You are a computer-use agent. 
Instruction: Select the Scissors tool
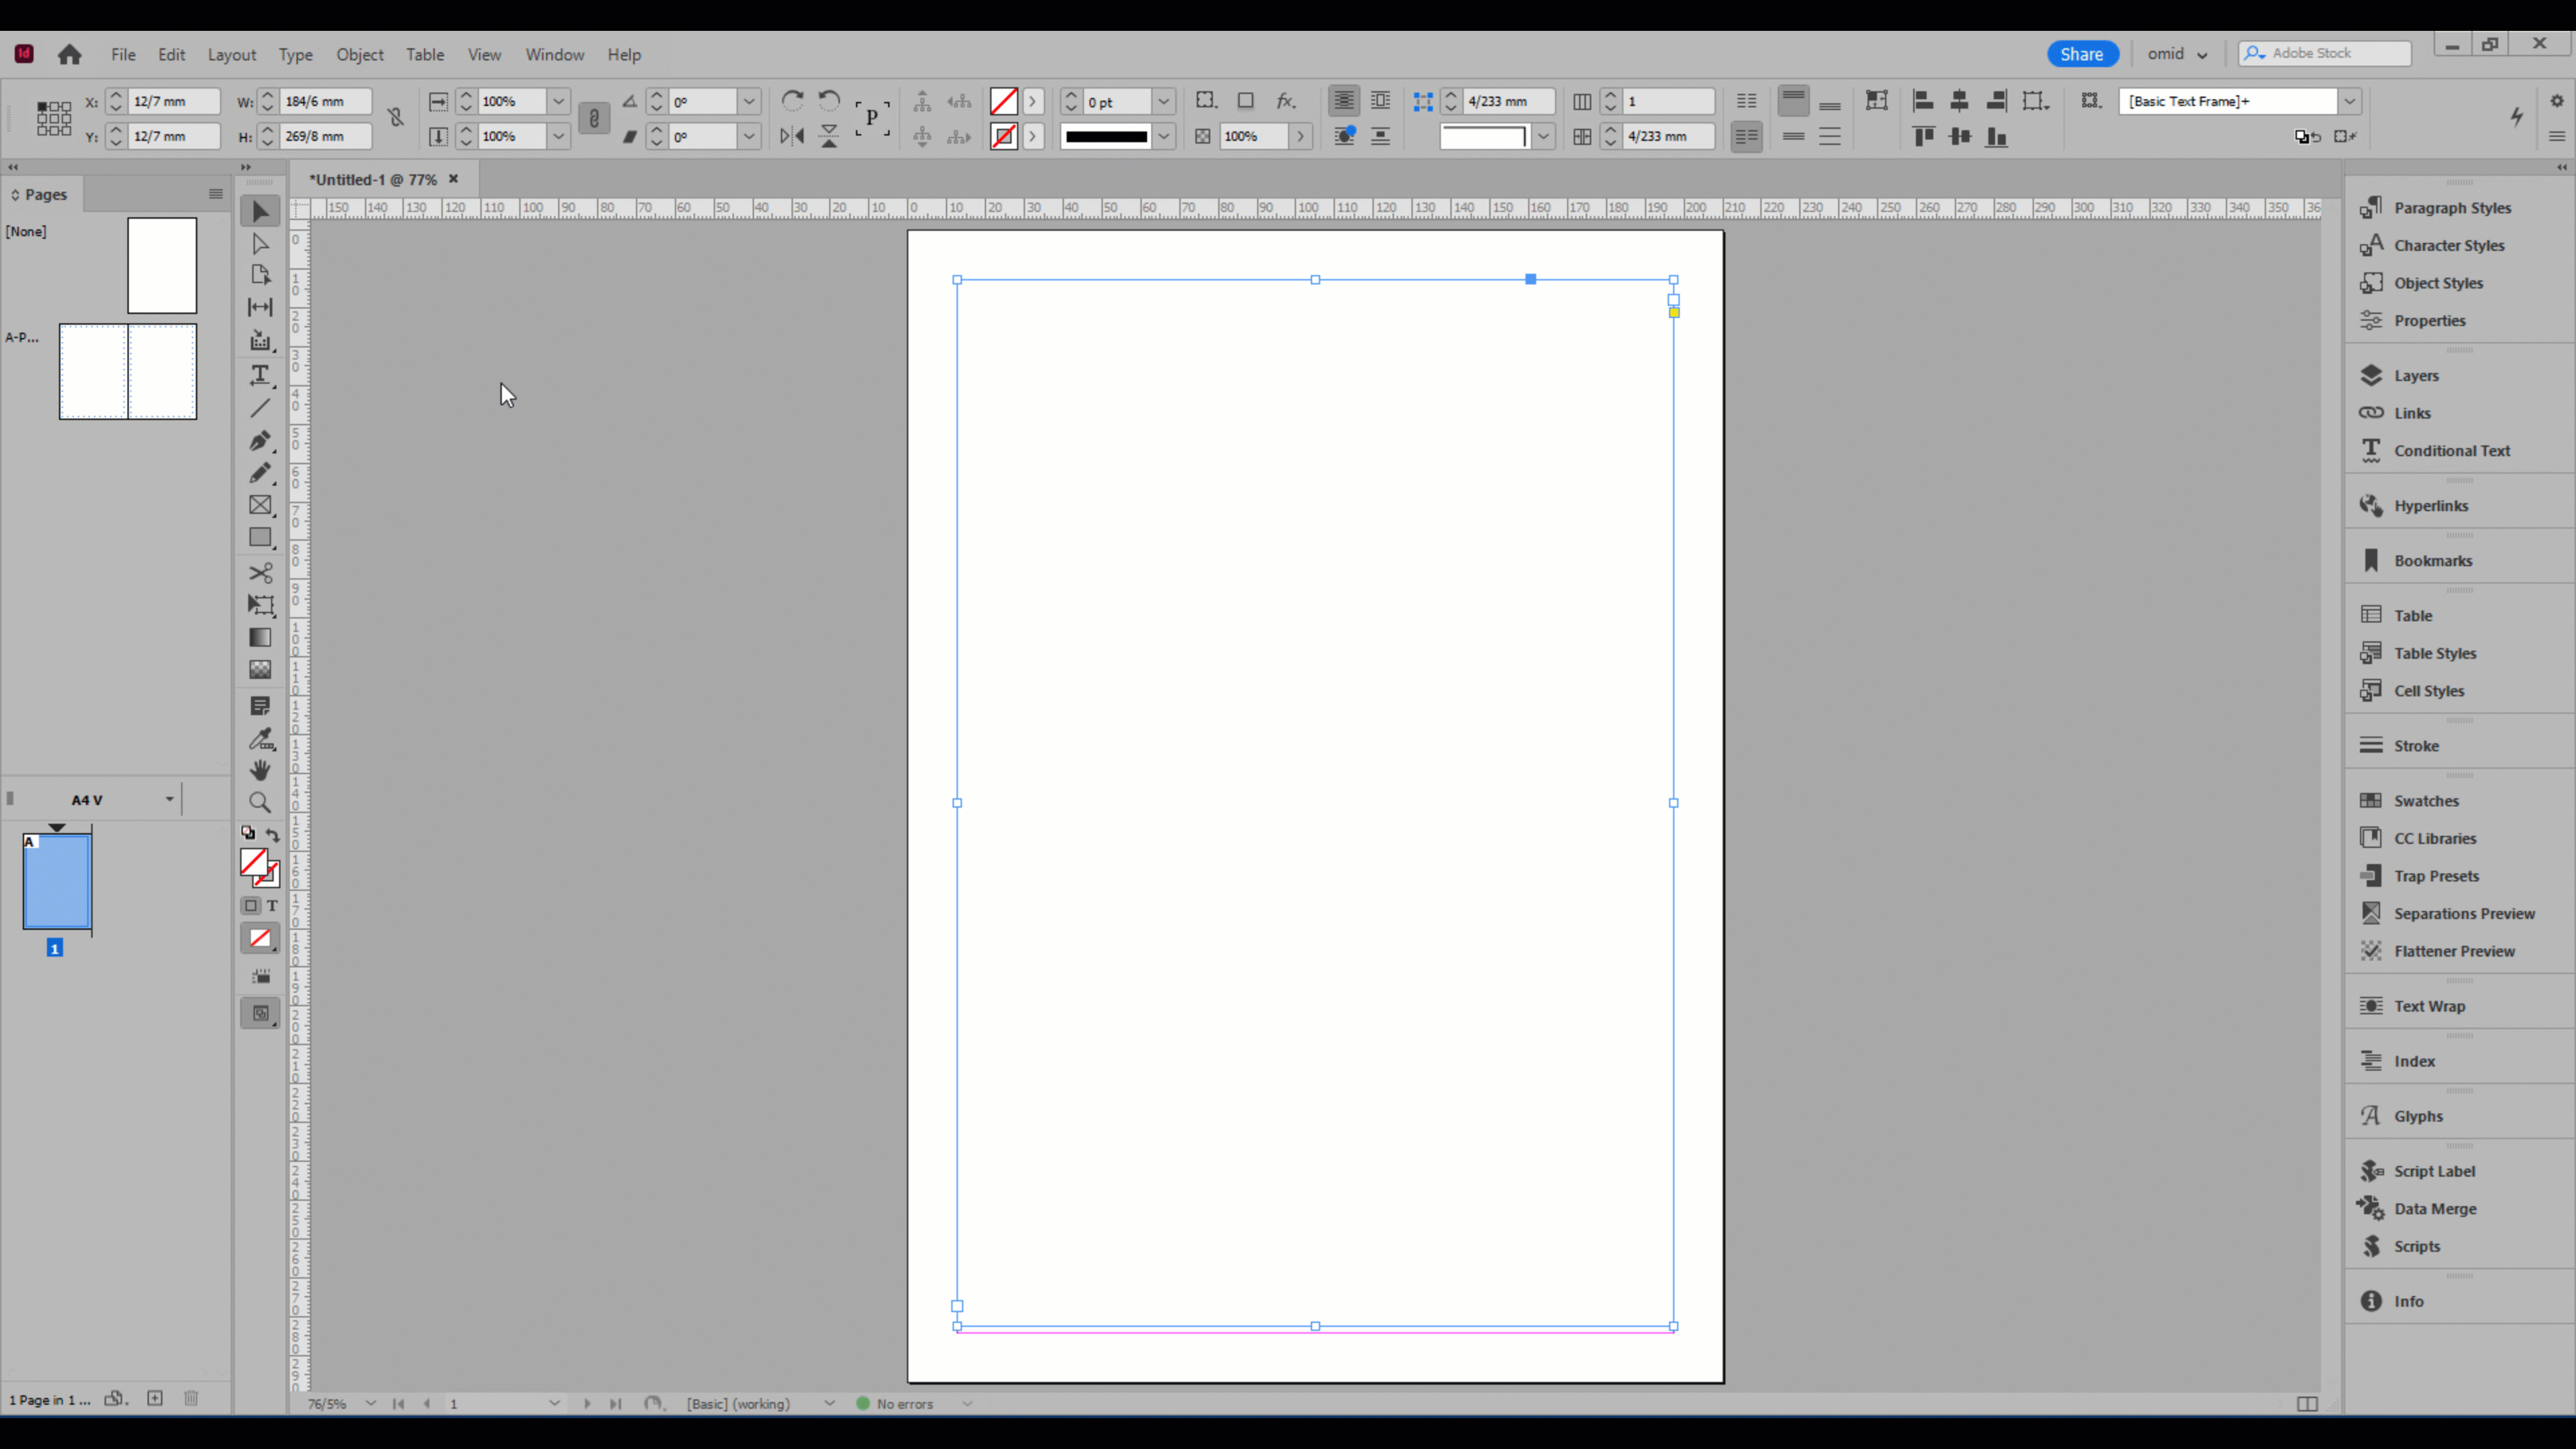(x=260, y=573)
